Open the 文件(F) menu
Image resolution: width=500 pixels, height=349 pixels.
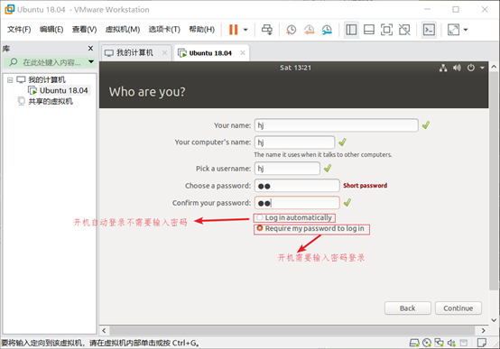[19, 30]
